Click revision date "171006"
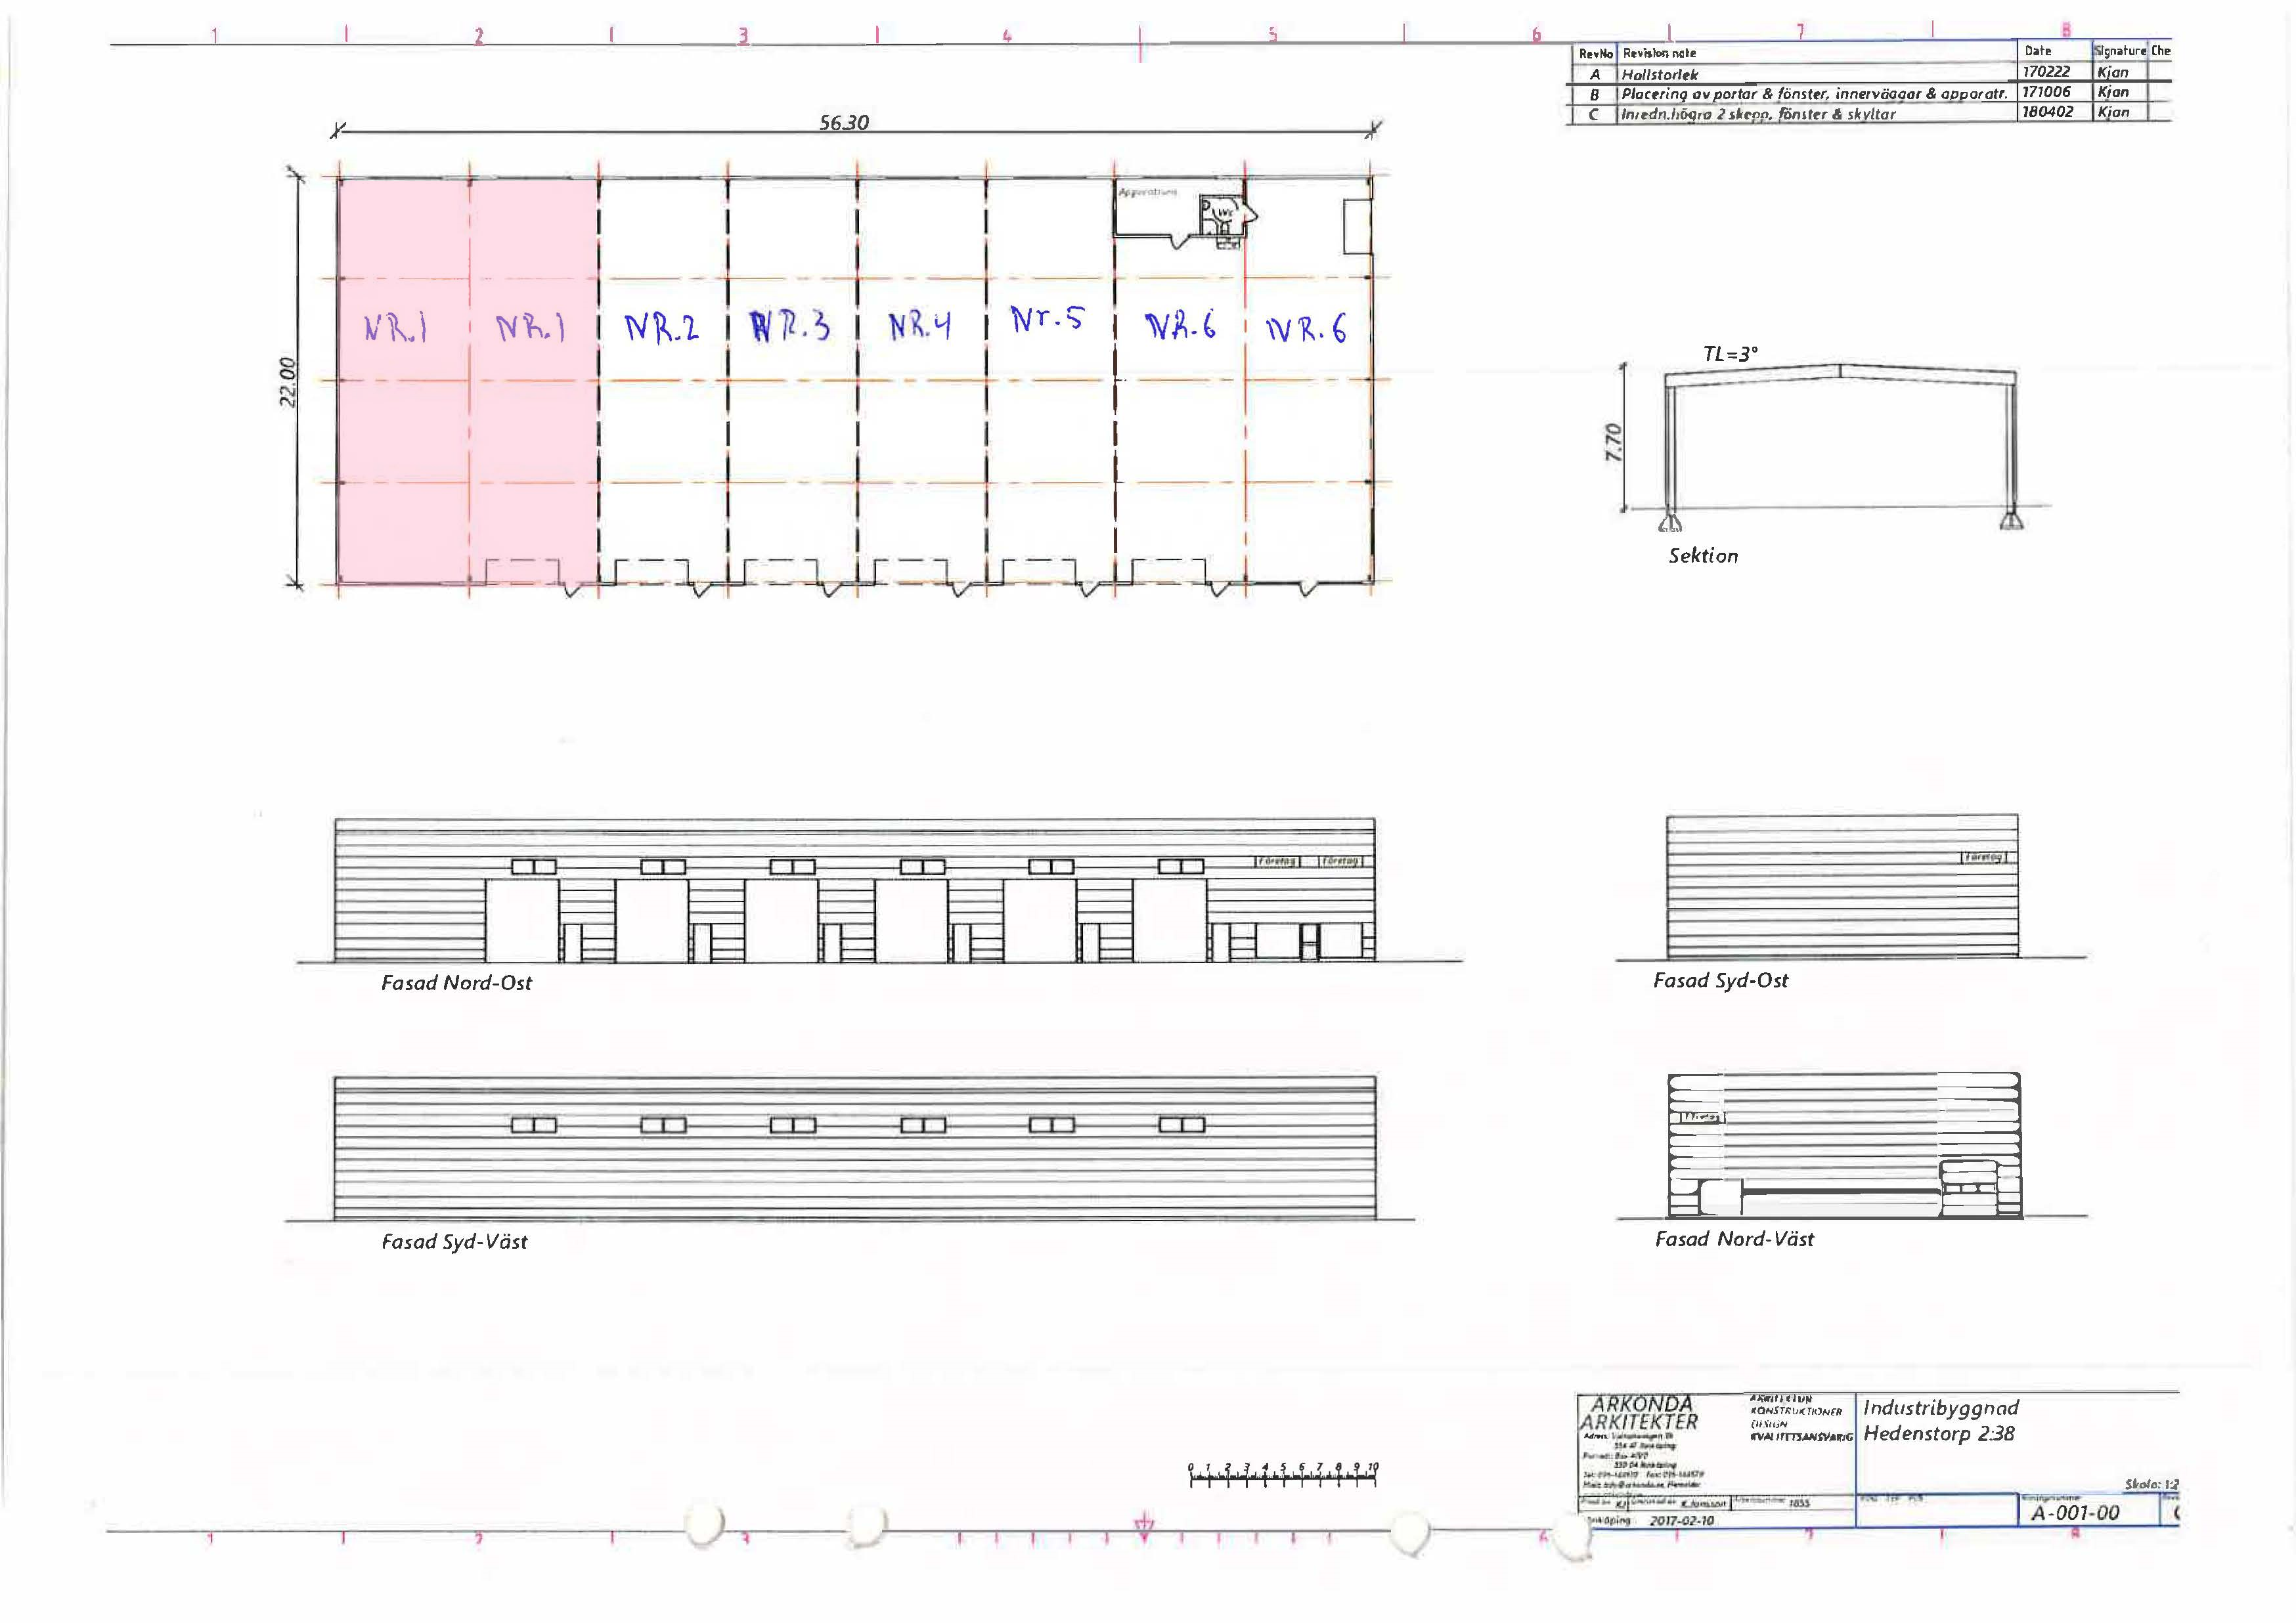 pos(2046,92)
